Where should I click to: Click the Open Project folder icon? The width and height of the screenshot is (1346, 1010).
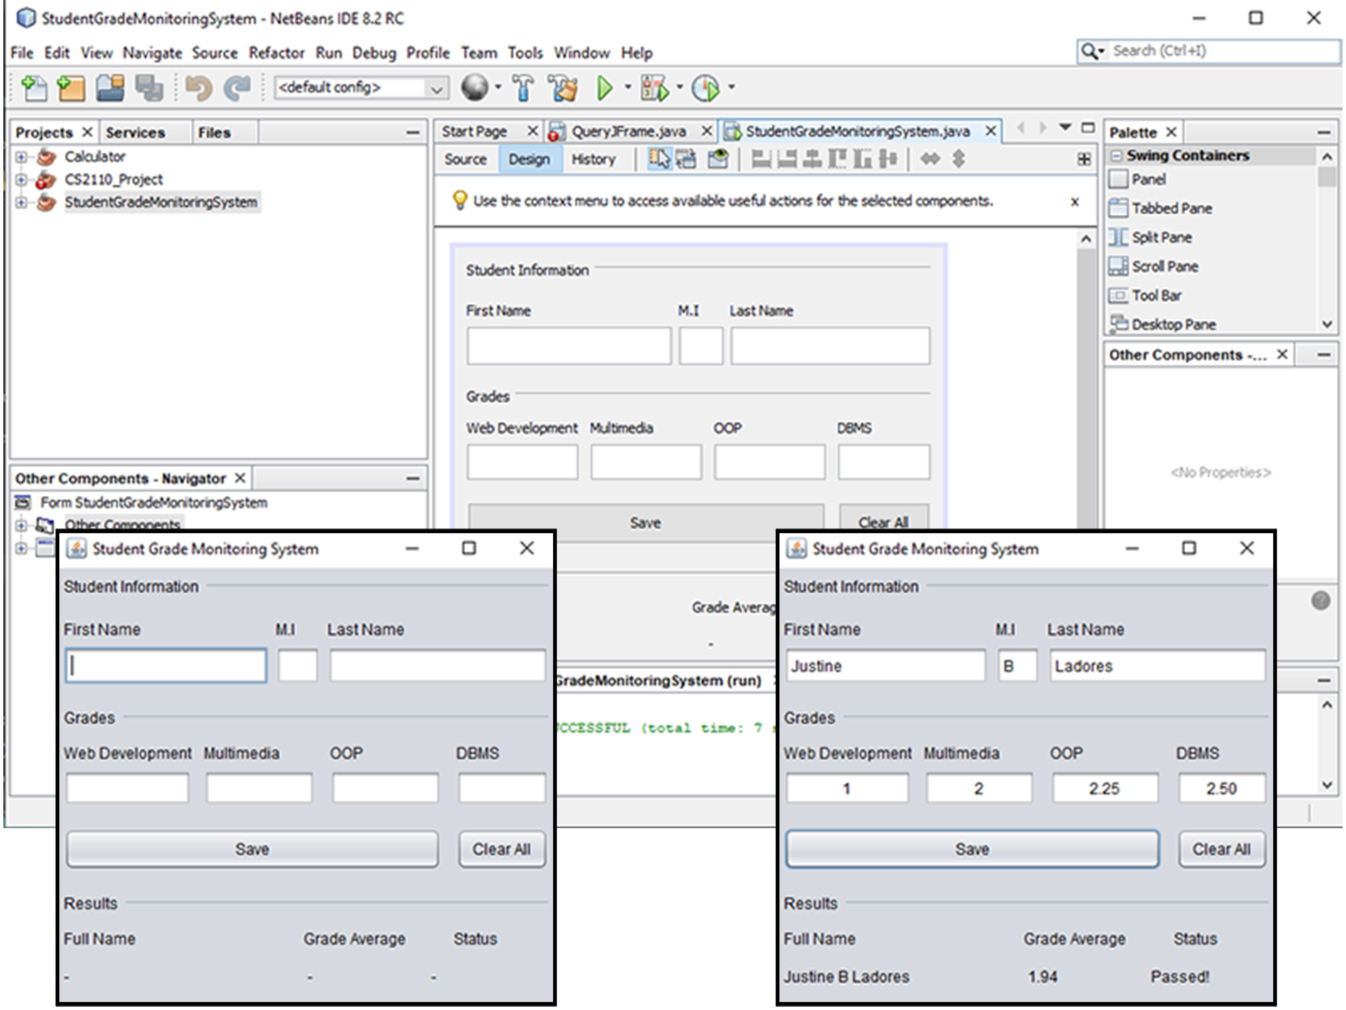(110, 88)
